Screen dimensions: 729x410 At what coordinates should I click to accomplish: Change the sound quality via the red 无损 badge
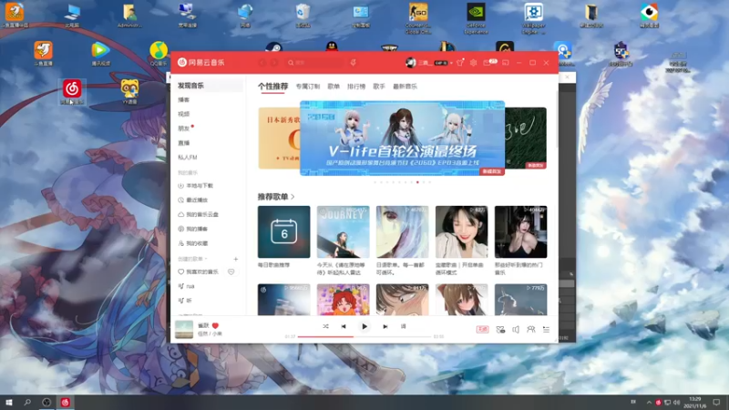(x=483, y=330)
